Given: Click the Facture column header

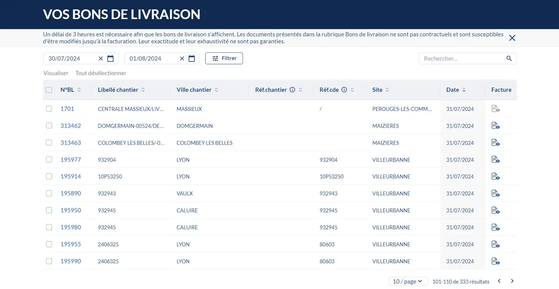Looking at the screenshot, I should pyautogui.click(x=501, y=90).
